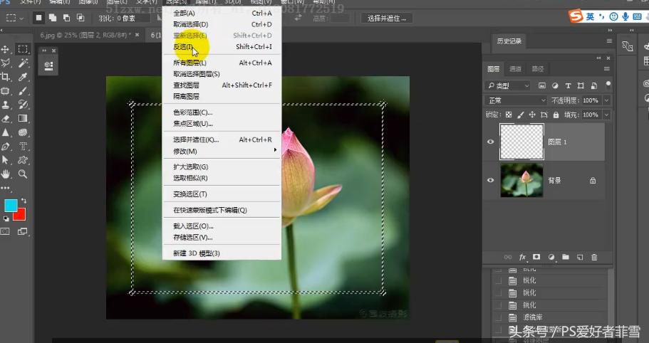649x343 pixels.
Task: Select the Zoom tool
Action: pos(23,174)
